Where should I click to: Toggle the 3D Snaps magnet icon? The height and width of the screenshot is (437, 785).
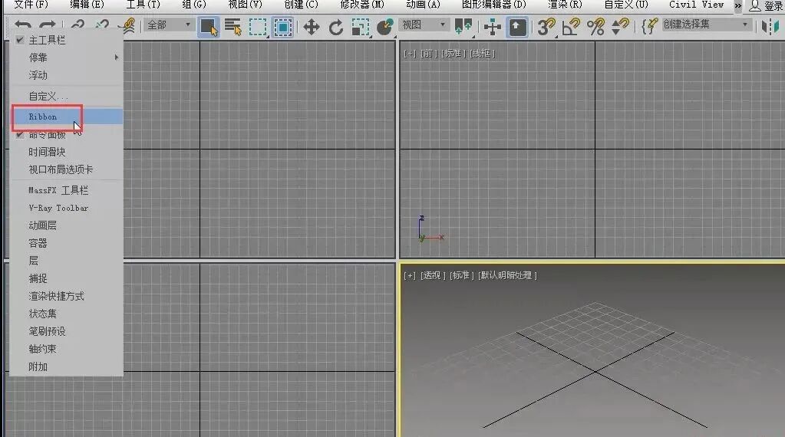pyautogui.click(x=546, y=27)
